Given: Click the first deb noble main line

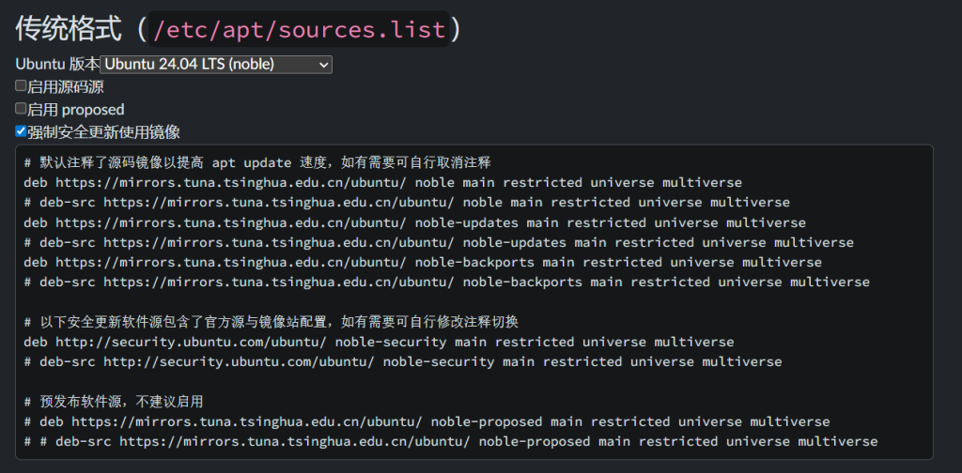Looking at the screenshot, I should click(382, 182).
